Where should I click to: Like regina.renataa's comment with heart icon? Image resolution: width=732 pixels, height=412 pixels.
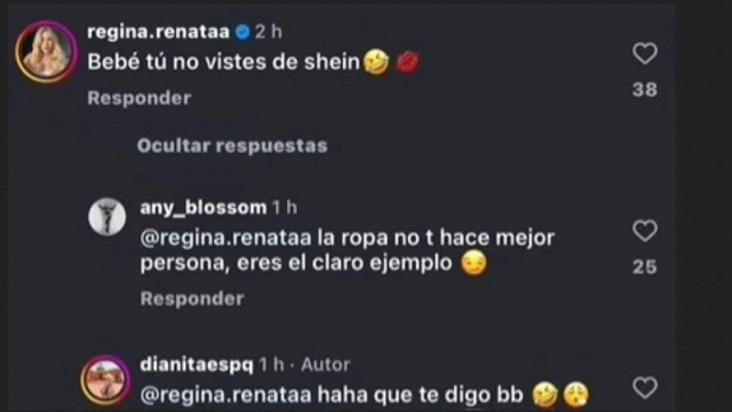(x=645, y=53)
